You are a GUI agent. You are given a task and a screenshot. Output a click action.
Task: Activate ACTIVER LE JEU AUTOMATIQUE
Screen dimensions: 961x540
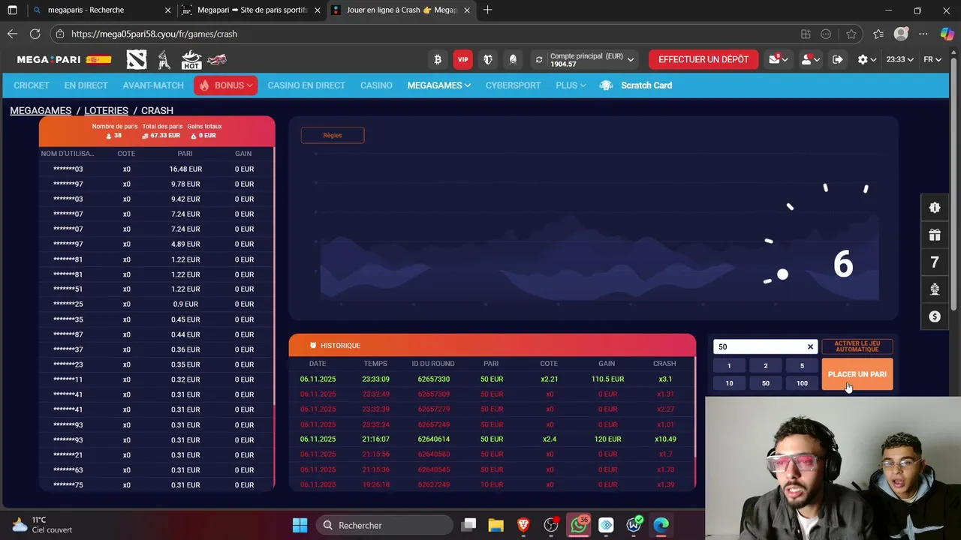click(857, 346)
